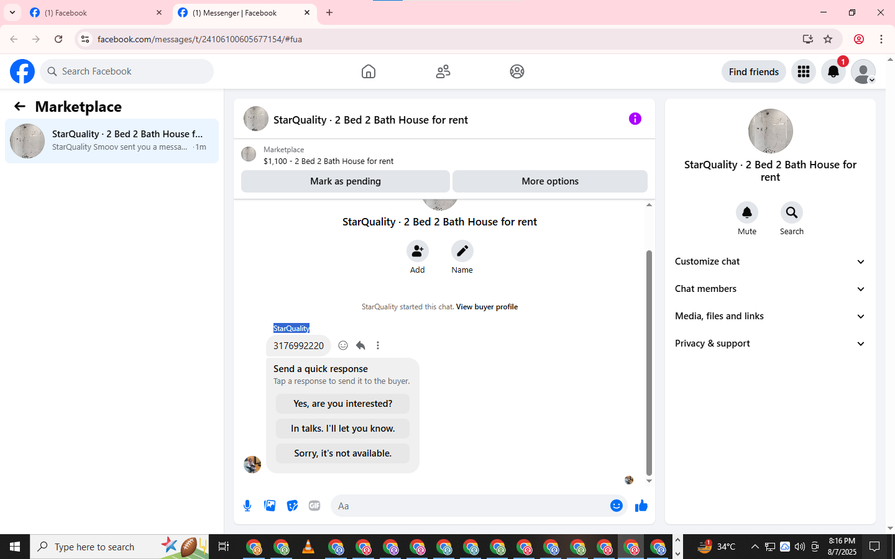Open More options for the listing

(x=550, y=181)
